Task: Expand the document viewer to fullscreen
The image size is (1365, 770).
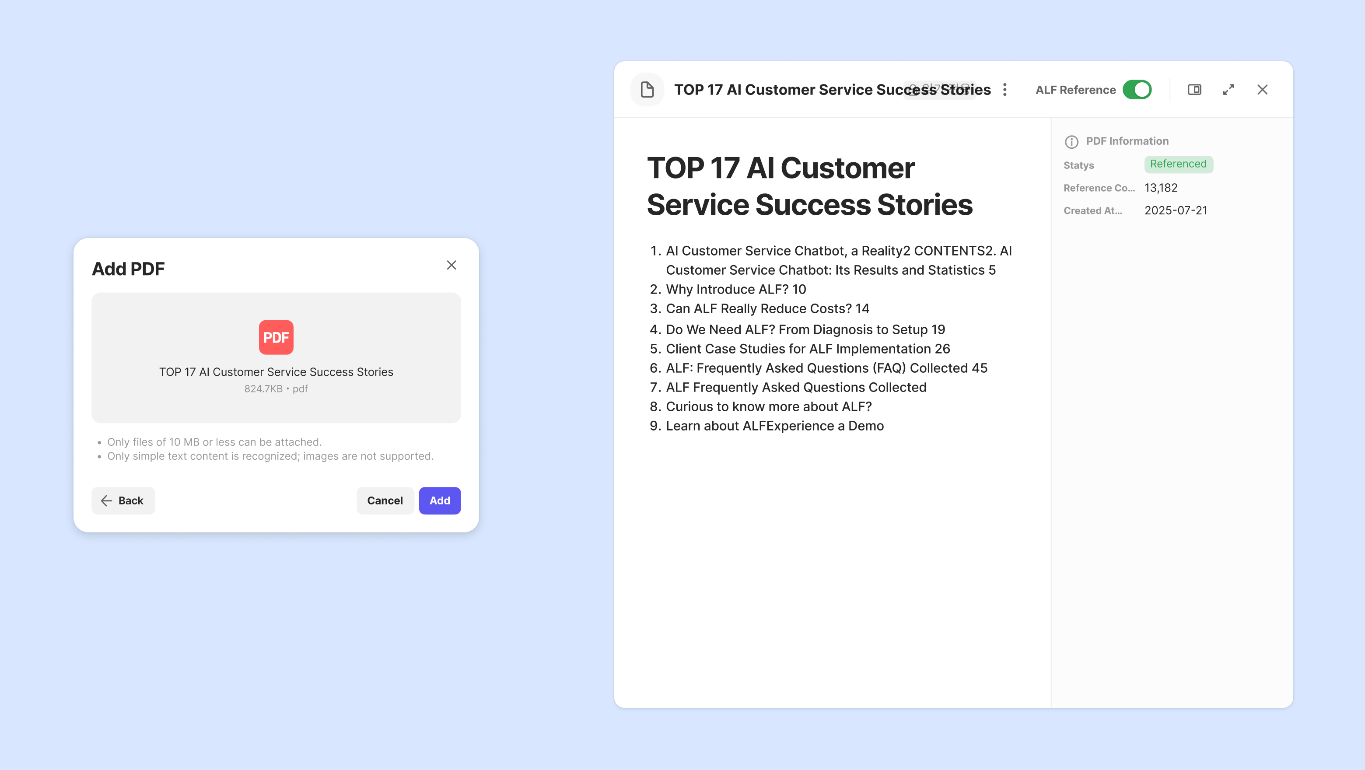Action: [1228, 90]
